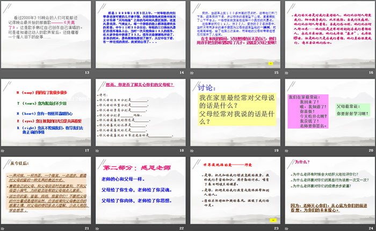The image size is (376, 231).
Task: Select slide 16 thumbnail with pink italic paragraph
Action: 330,35
